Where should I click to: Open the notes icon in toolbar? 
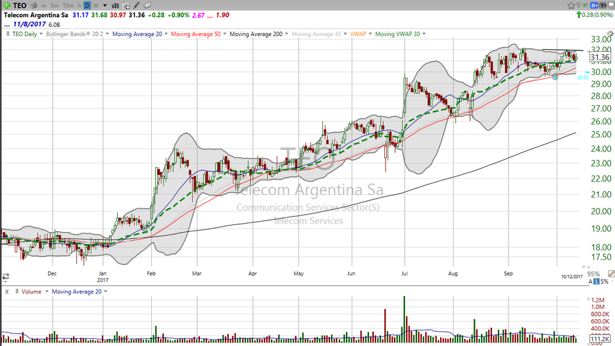point(147,6)
